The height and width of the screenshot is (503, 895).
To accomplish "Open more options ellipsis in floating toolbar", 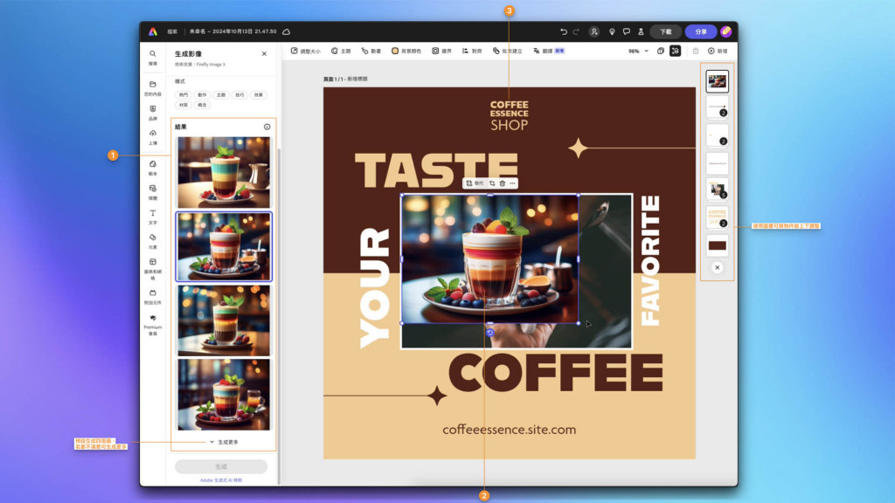I will click(512, 183).
